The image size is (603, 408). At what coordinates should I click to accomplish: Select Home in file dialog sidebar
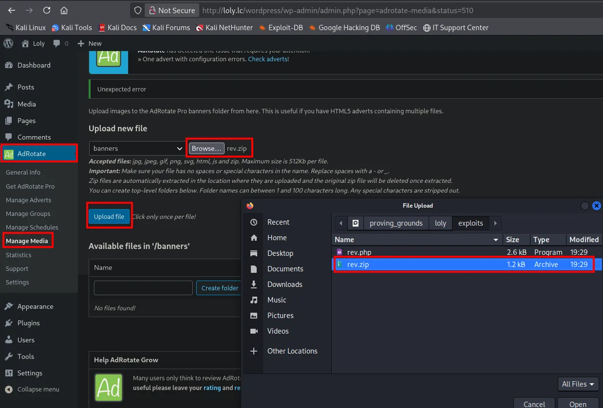(287, 238)
